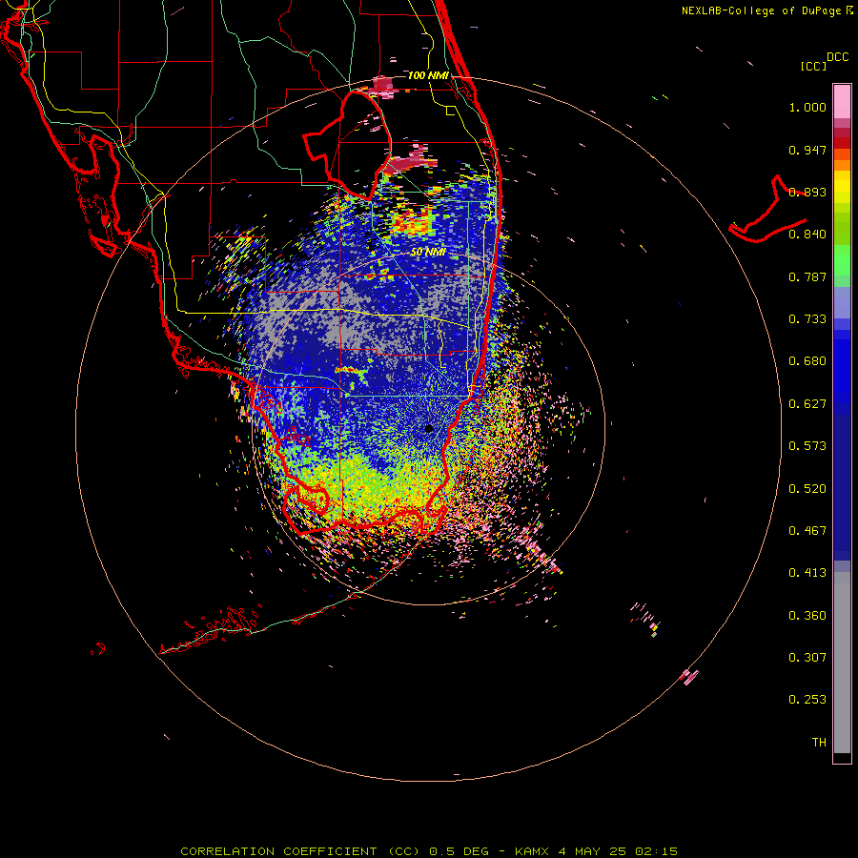This screenshot has height=858, width=858.
Task: Click the black radar site dot at KAMX
Action: click(x=428, y=428)
